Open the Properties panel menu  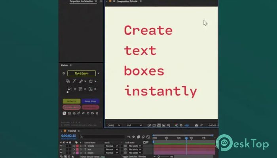(96, 1)
